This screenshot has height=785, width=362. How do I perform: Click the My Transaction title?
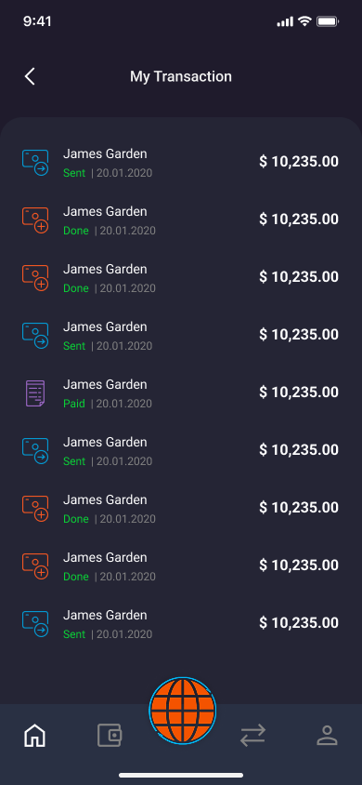181,76
